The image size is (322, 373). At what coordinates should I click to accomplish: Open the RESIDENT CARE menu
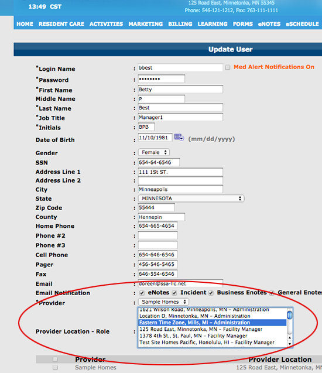point(61,24)
